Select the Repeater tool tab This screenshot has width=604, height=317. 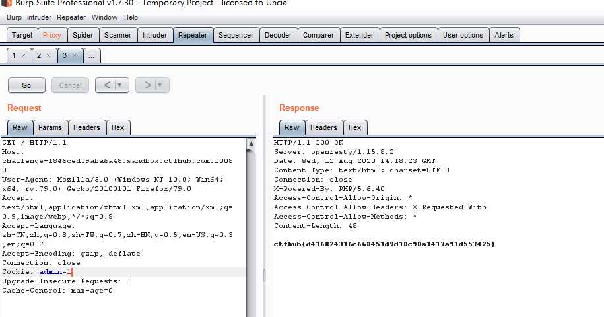193,35
